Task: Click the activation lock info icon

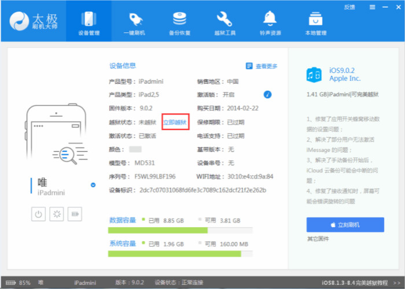Action: point(267,95)
